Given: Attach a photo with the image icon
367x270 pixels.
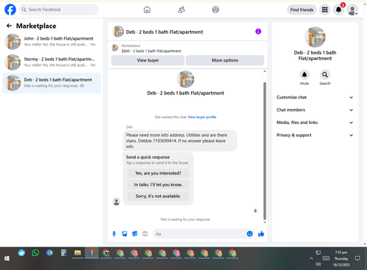Looking at the screenshot, I should 125,234.
